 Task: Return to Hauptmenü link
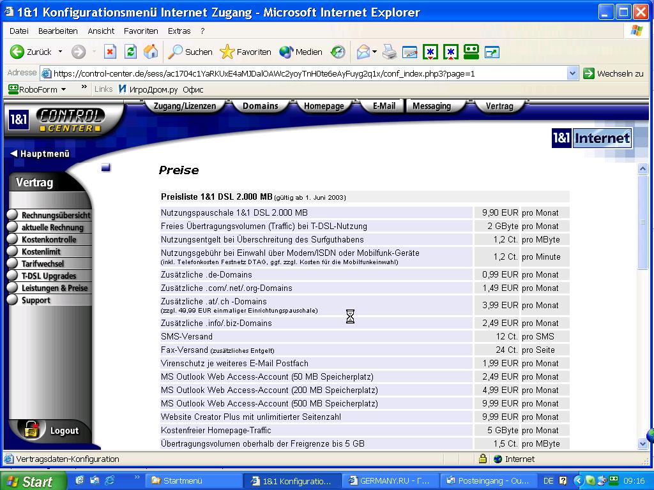tap(40, 154)
